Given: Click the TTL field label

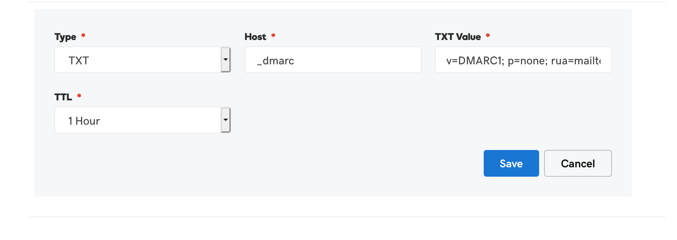Looking at the screenshot, I should pos(63,97).
